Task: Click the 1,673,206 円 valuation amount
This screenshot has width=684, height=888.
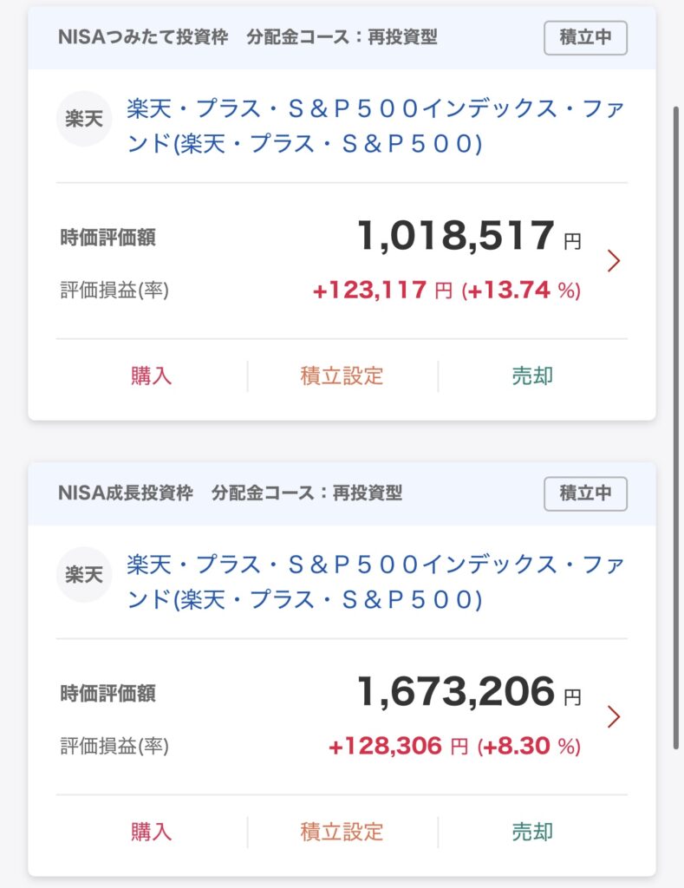Action: (469, 691)
